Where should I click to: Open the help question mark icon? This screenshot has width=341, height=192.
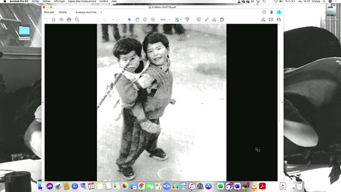coord(264,12)
